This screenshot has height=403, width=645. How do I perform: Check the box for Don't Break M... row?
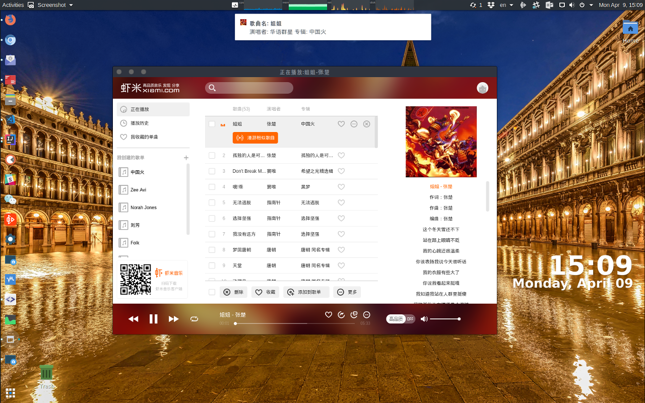pos(212,171)
